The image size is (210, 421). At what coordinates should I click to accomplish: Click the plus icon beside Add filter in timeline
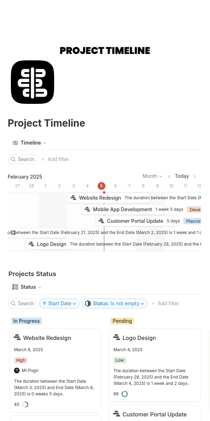[43, 159]
